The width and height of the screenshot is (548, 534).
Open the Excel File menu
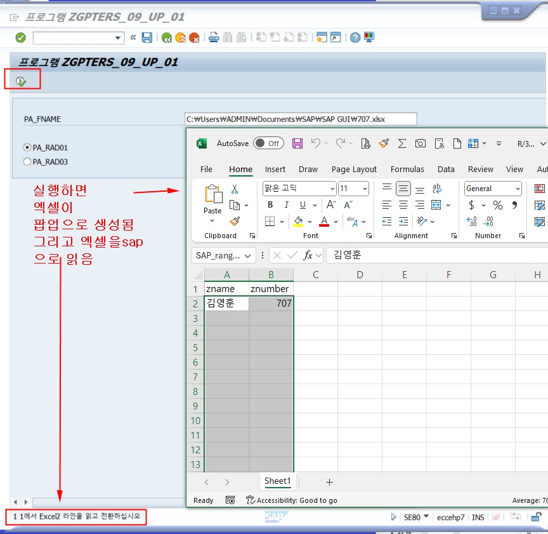(x=206, y=170)
